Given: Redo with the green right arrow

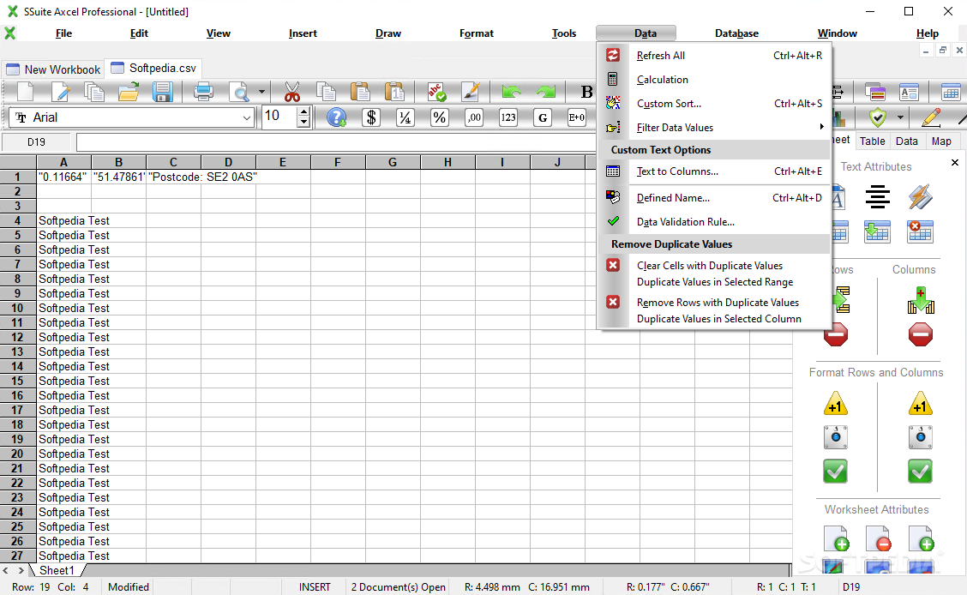Looking at the screenshot, I should click(546, 92).
